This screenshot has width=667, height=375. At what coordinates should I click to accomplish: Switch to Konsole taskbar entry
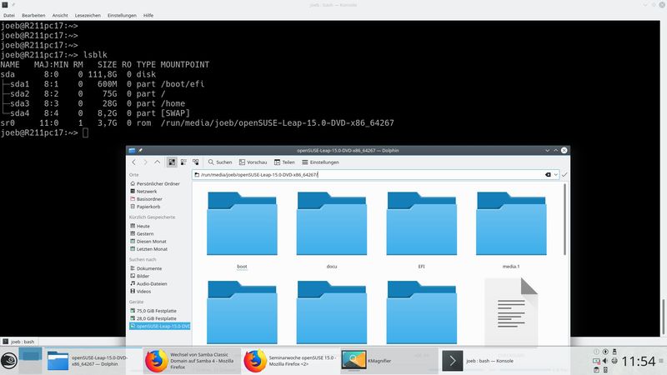[488, 361]
